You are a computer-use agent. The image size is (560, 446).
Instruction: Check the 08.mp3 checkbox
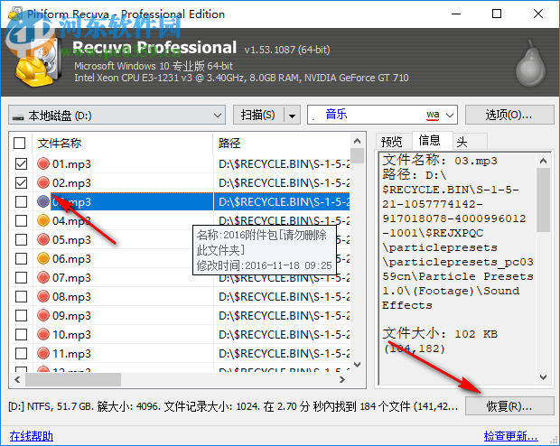pos(21,296)
